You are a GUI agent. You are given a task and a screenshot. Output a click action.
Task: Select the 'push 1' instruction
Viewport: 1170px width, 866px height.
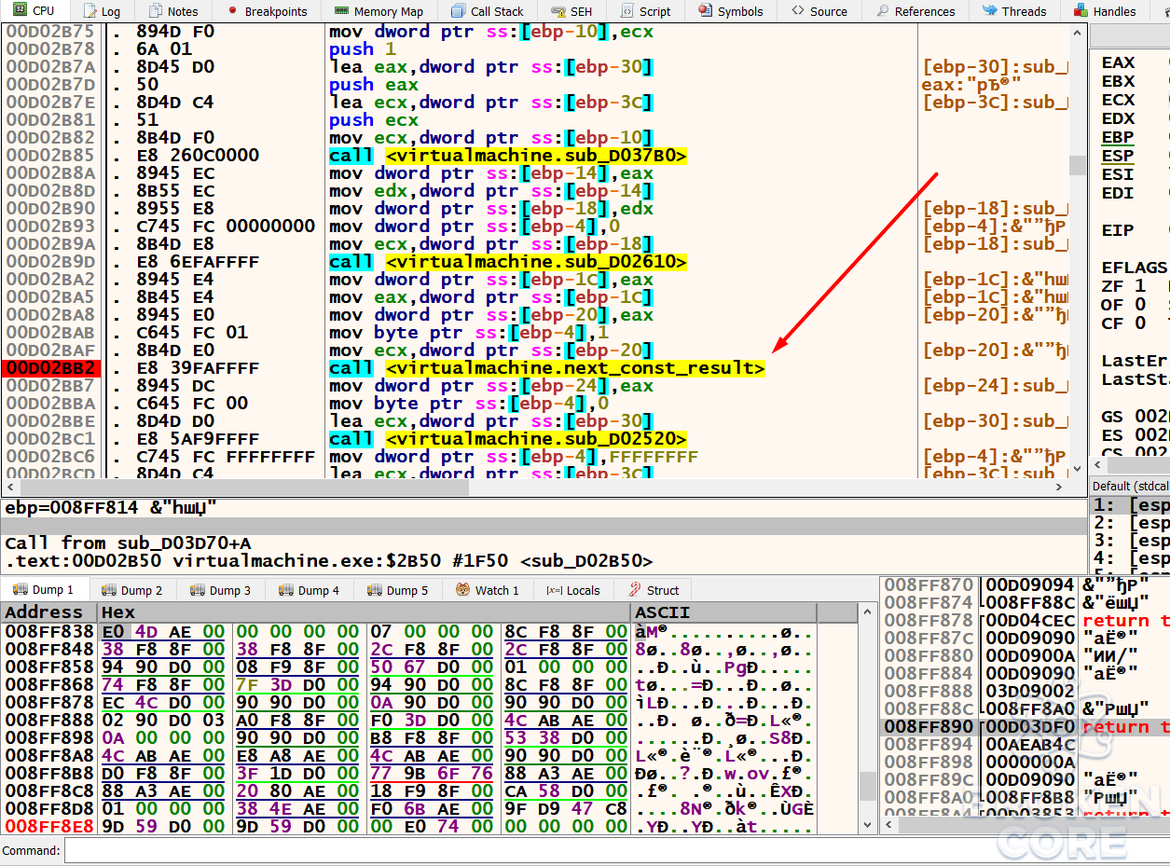363,49
